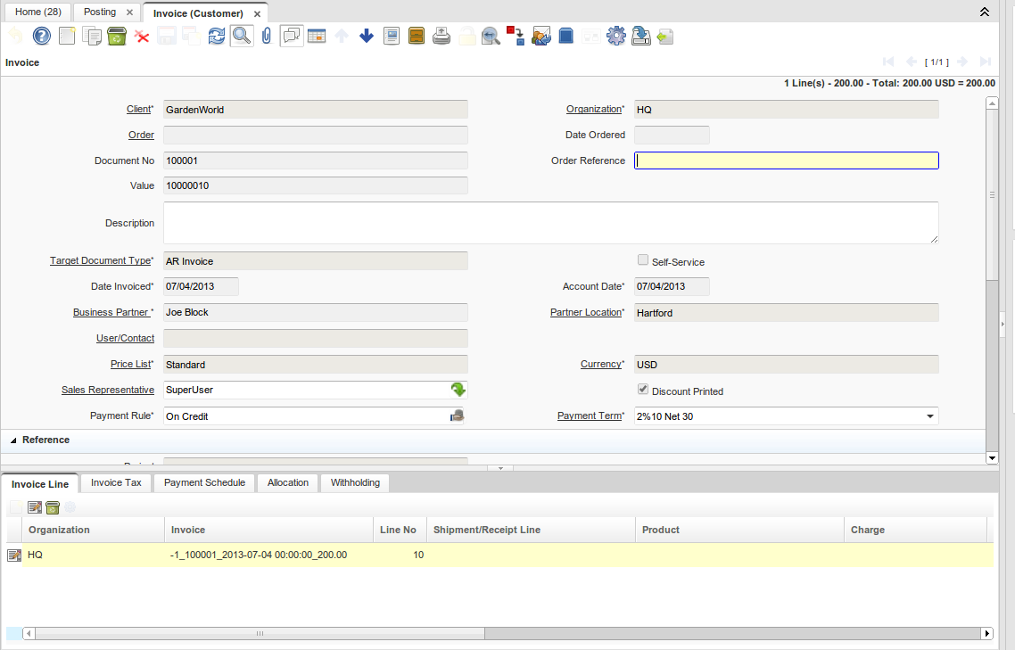The width and height of the screenshot is (1015, 650).
Task: Click the Print printer icon
Action: (x=441, y=36)
